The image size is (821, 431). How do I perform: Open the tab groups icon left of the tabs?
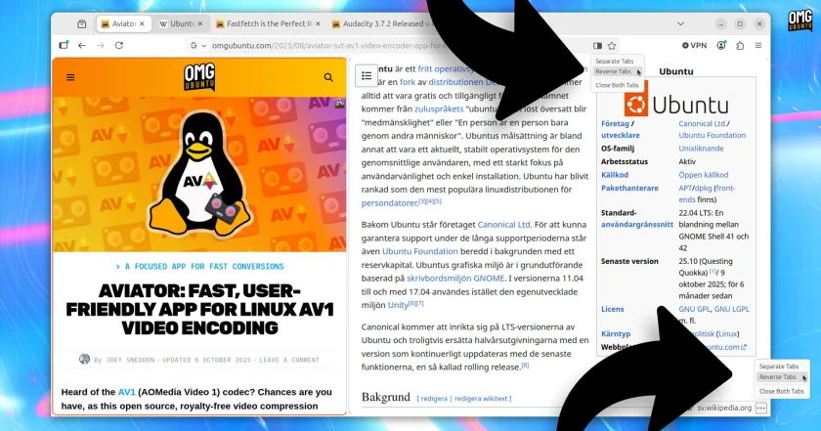[82, 24]
